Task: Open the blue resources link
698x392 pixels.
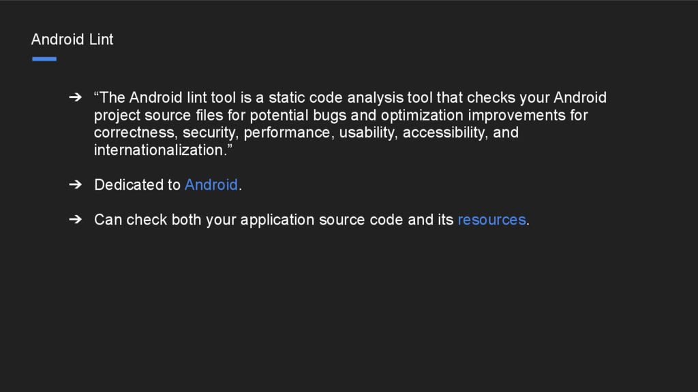Action: (492, 220)
